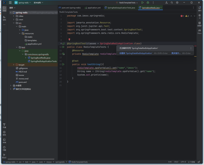Click the Debug bug icon in toolbar
The width and height of the screenshot is (204, 165).
point(148,3)
